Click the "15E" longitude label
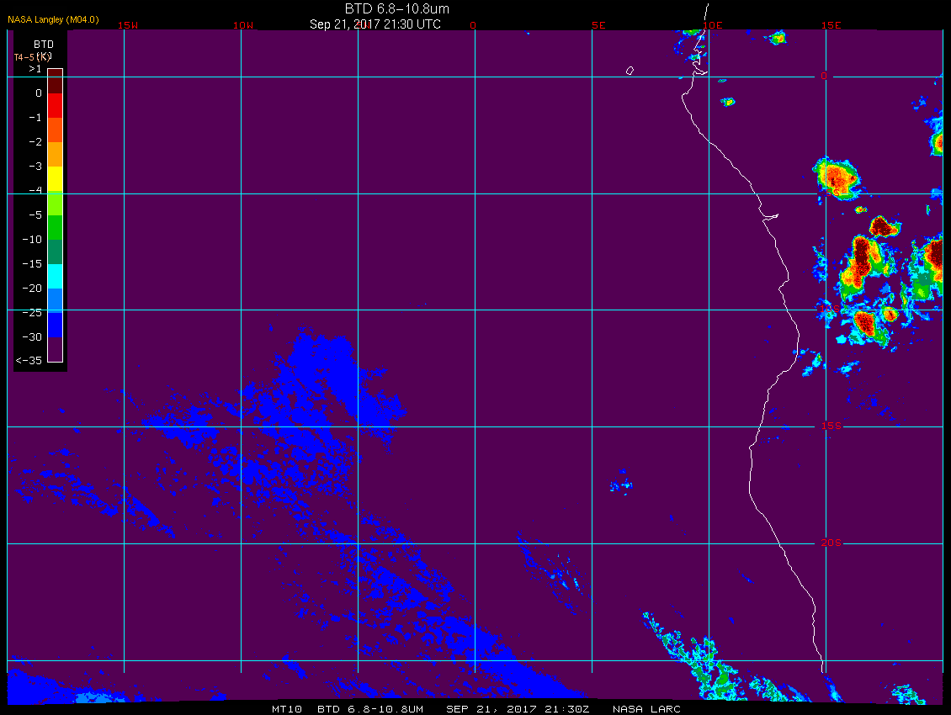The width and height of the screenshot is (951, 715). pyautogui.click(x=831, y=25)
